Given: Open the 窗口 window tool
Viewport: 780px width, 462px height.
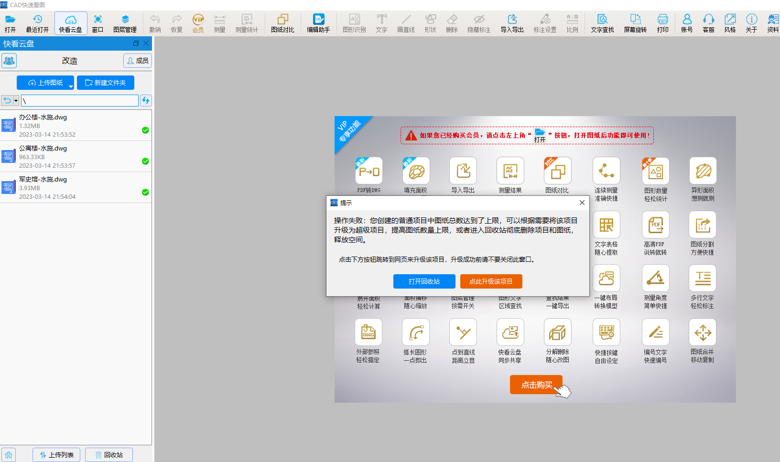Looking at the screenshot, I should point(97,23).
